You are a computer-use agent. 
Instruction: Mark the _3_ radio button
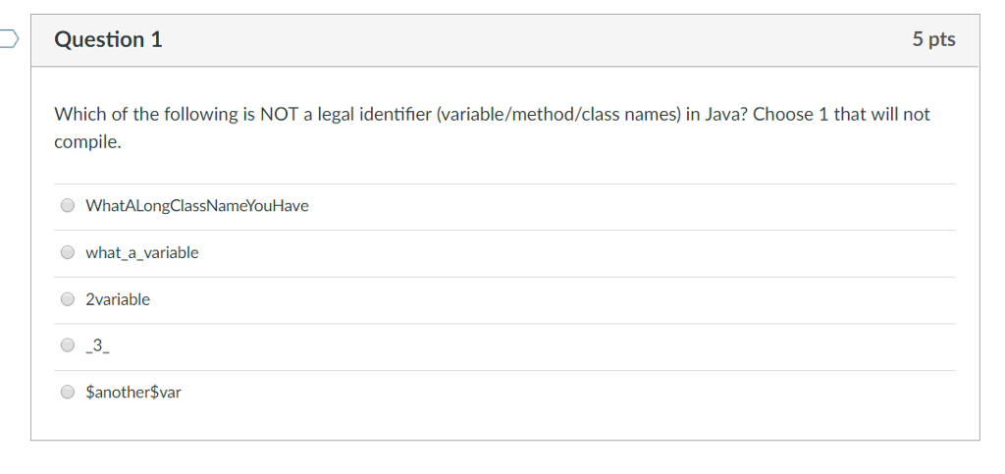(67, 345)
